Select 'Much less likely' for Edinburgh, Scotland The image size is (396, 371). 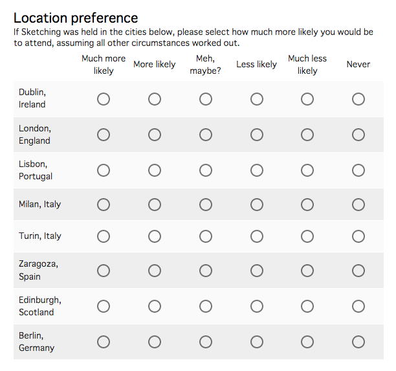pyautogui.click(x=307, y=306)
